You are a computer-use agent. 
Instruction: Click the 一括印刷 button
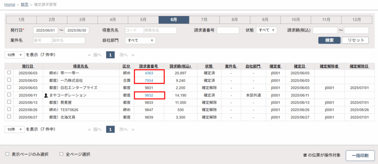click(x=360, y=156)
